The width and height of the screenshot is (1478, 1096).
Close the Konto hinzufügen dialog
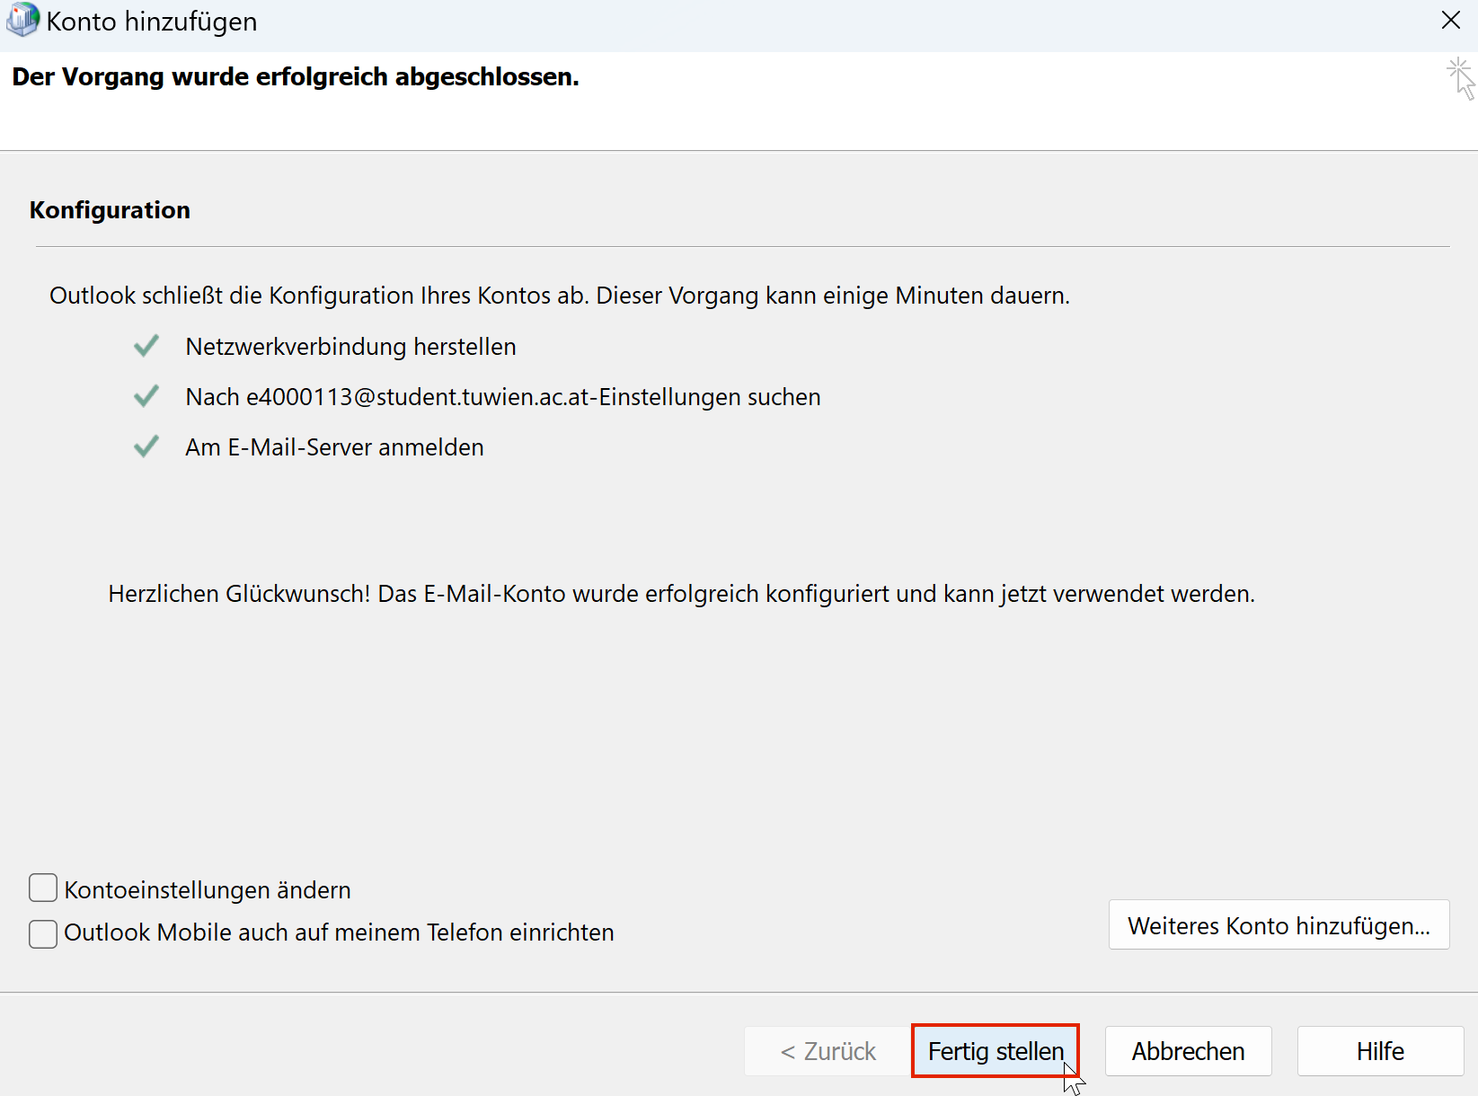tap(1450, 21)
